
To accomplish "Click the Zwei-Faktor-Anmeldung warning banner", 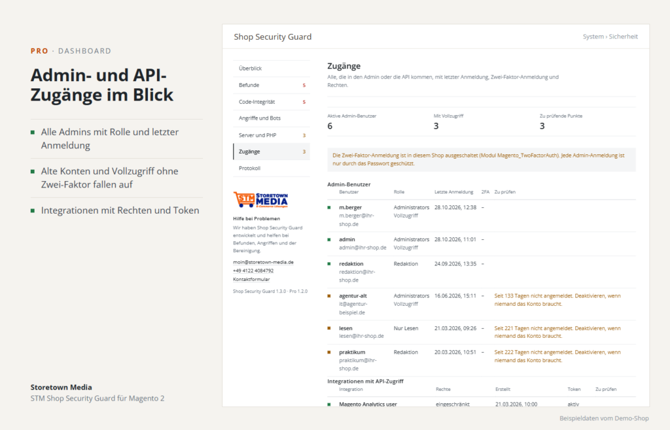I will click(482, 159).
